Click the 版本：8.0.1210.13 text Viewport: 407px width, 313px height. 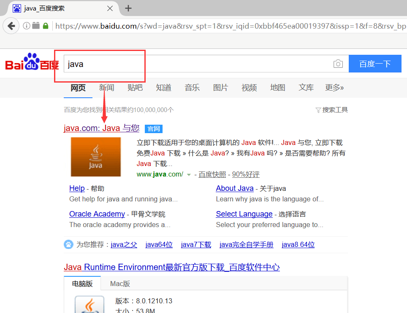coord(144,301)
